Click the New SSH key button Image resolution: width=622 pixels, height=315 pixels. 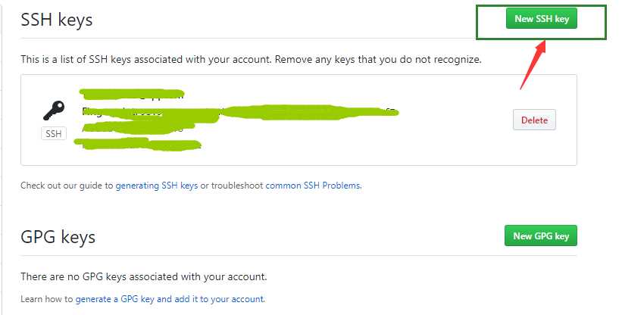tap(542, 19)
